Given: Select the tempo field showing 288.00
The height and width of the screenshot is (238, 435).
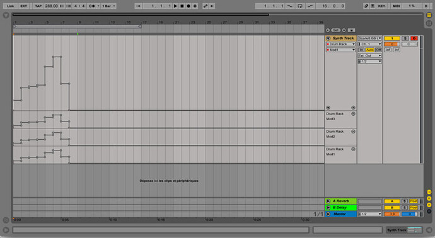Looking at the screenshot, I should [x=51, y=6].
